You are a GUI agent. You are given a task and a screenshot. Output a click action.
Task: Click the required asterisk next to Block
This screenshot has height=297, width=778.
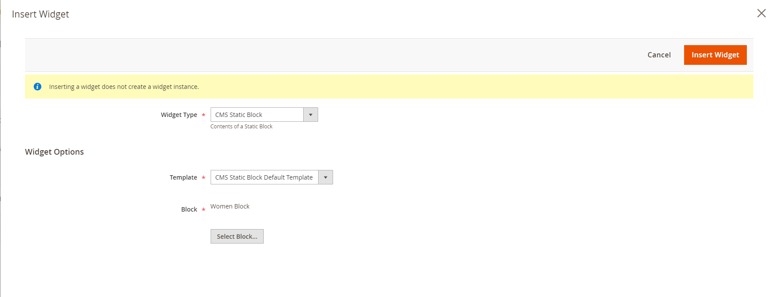203,210
